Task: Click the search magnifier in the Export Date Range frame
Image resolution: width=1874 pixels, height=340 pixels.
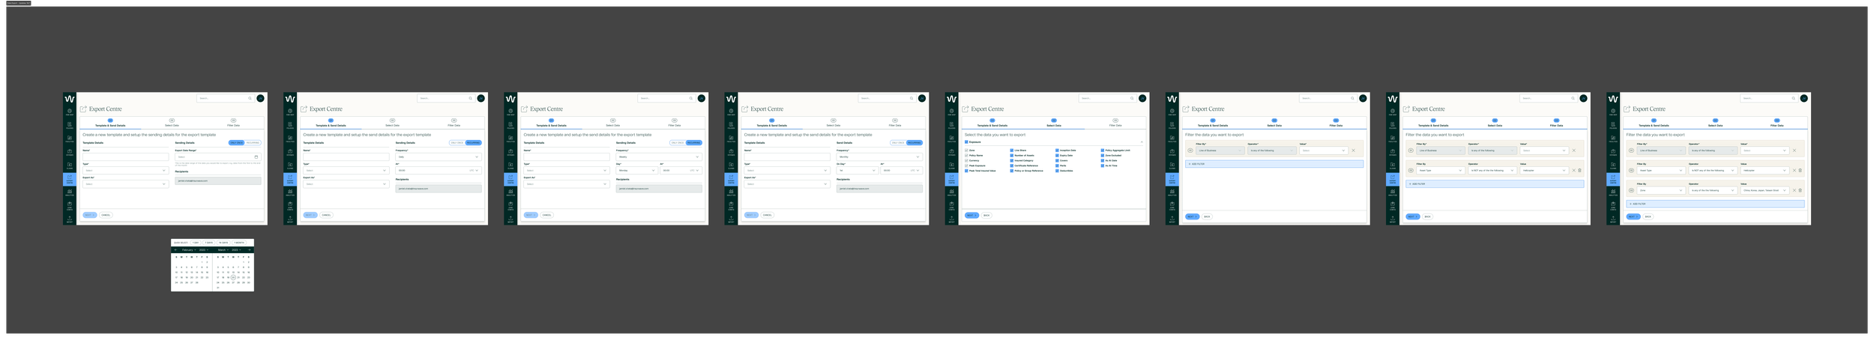Action: 250,98
